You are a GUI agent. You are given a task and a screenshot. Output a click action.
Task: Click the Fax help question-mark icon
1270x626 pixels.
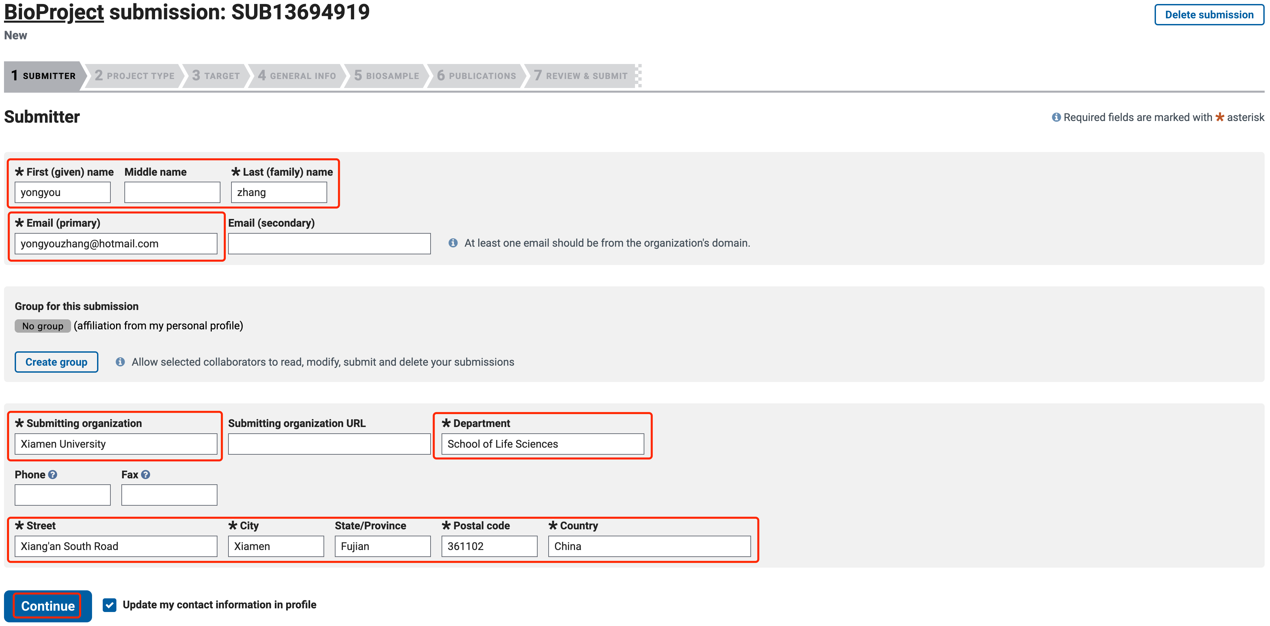click(145, 474)
